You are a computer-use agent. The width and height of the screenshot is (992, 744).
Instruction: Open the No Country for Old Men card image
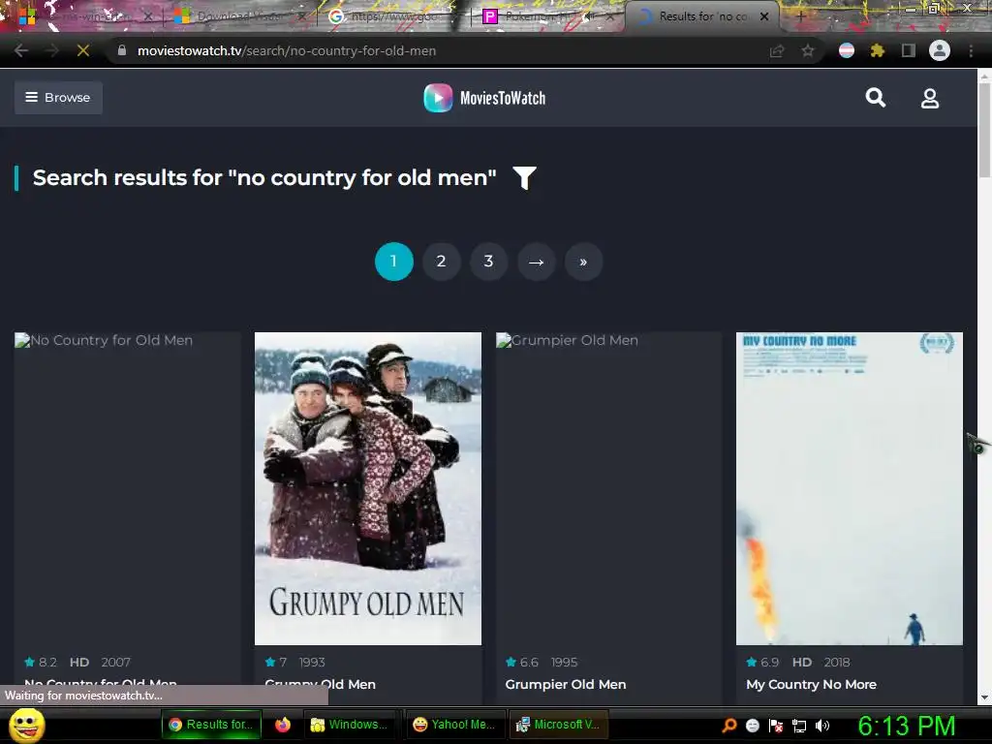[127, 488]
